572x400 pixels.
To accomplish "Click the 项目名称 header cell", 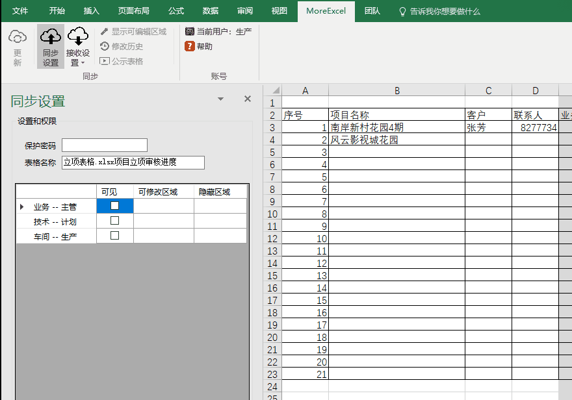I will [x=396, y=115].
